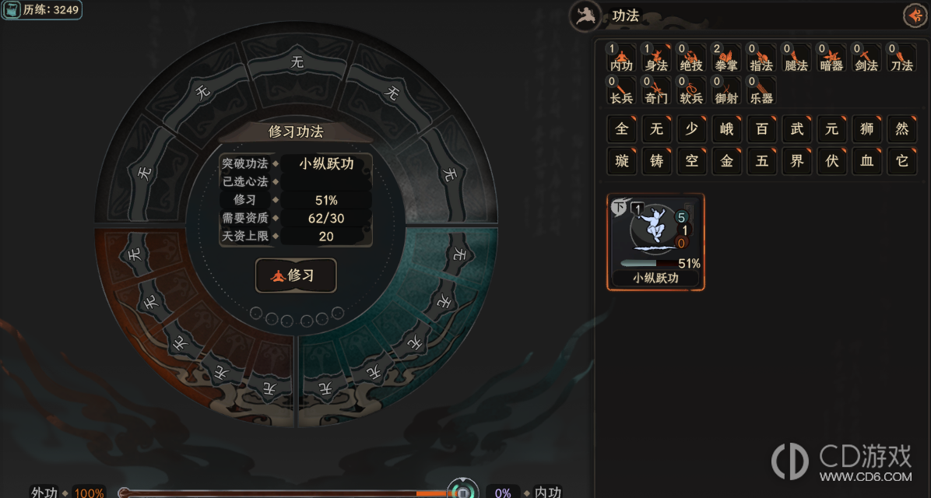This screenshot has width=931, height=498.
Task: Click the 修习 practice button
Action: pos(296,275)
